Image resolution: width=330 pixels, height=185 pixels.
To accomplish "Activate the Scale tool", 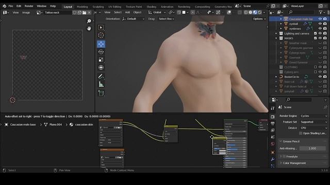I will click(x=101, y=60).
